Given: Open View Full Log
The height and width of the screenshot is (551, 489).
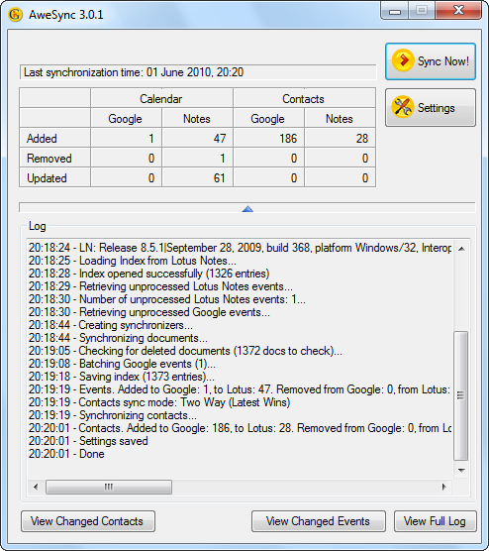Looking at the screenshot, I should tap(436, 521).
